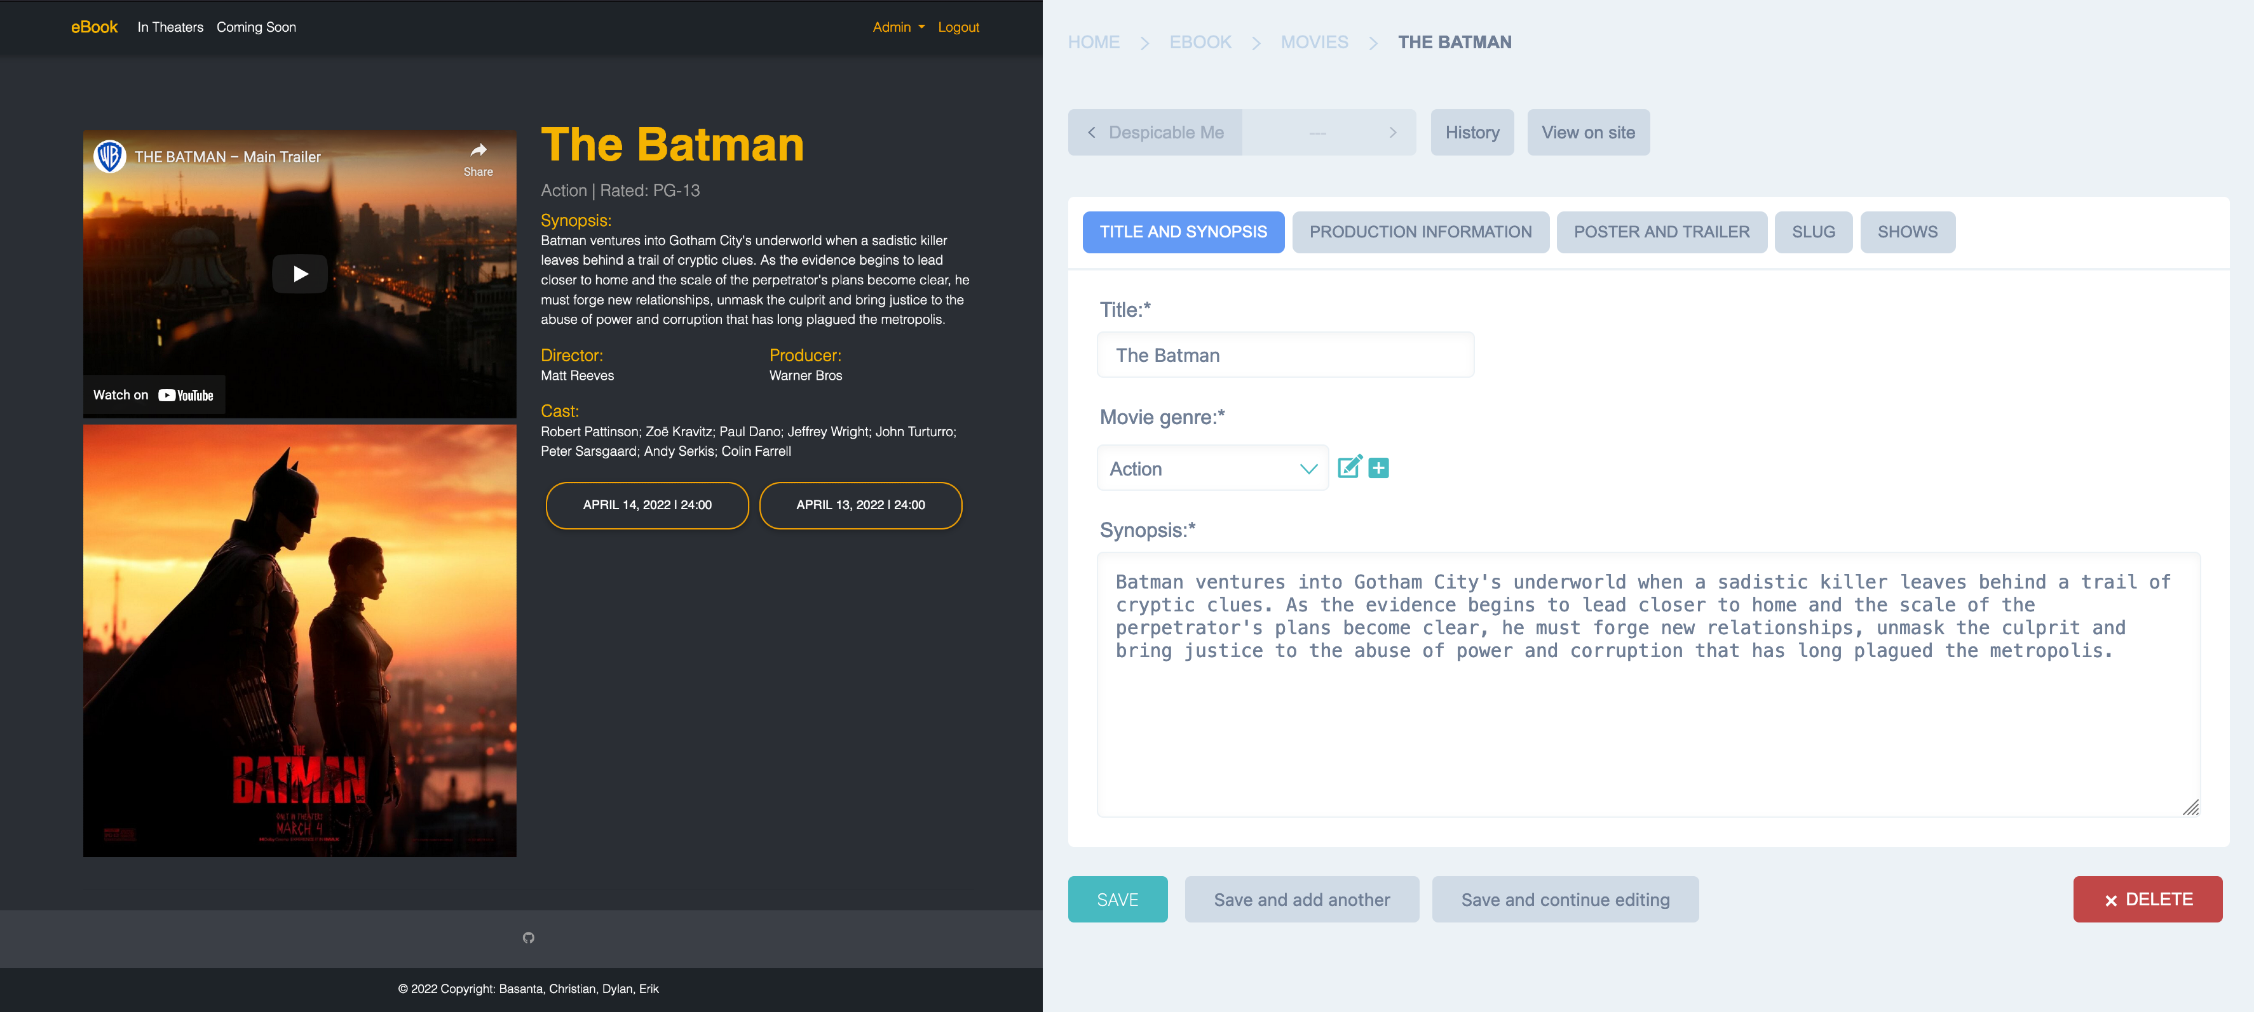Click the next movie arrow button

pyautogui.click(x=1393, y=133)
